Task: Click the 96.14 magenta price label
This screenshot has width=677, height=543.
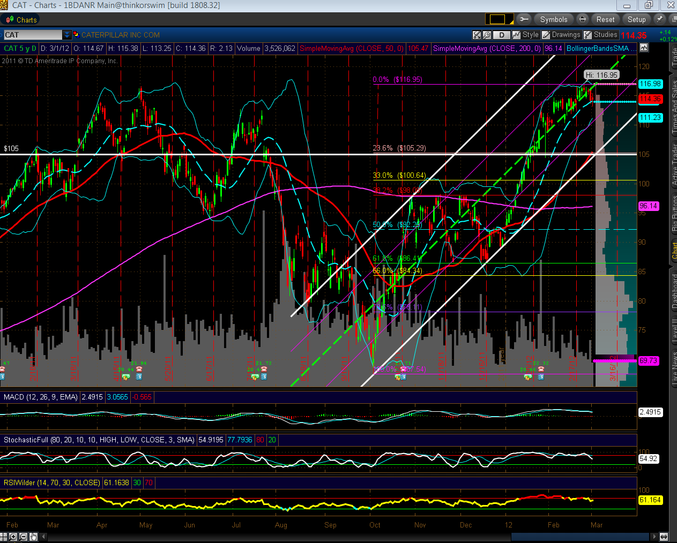Action: 649,206
